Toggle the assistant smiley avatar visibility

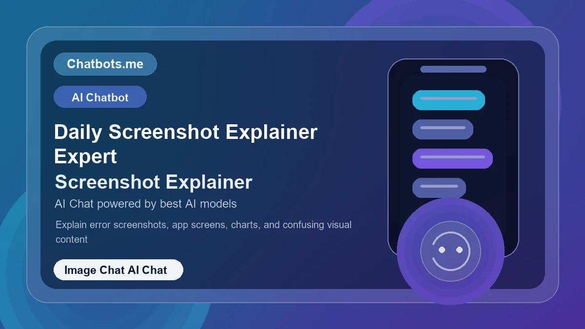click(451, 252)
